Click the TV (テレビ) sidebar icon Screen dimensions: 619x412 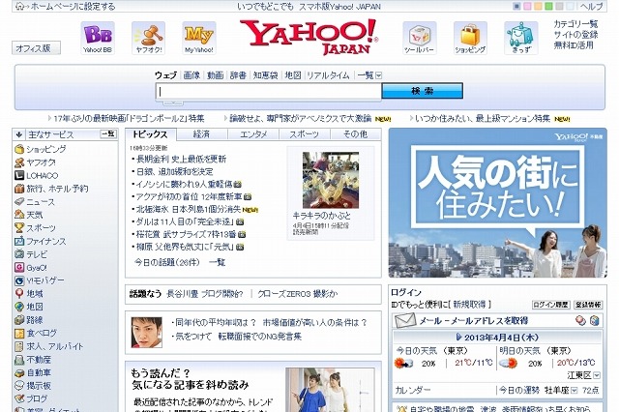19,254
